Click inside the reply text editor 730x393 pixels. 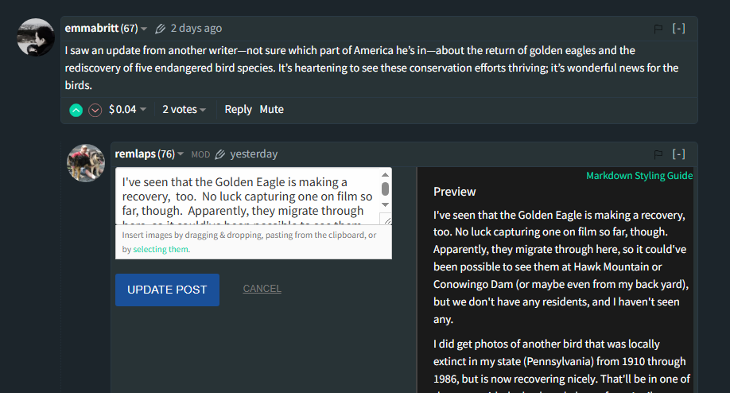coord(247,196)
